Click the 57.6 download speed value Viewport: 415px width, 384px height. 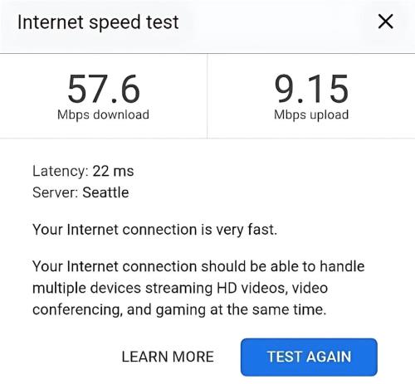[x=104, y=89]
